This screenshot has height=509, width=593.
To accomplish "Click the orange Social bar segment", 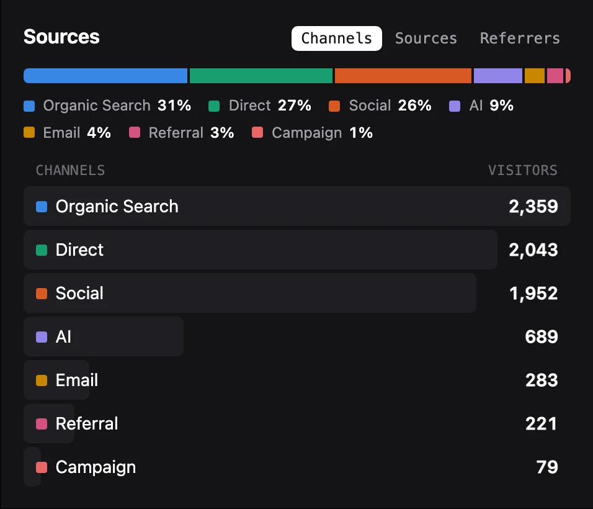I will pyautogui.click(x=403, y=76).
